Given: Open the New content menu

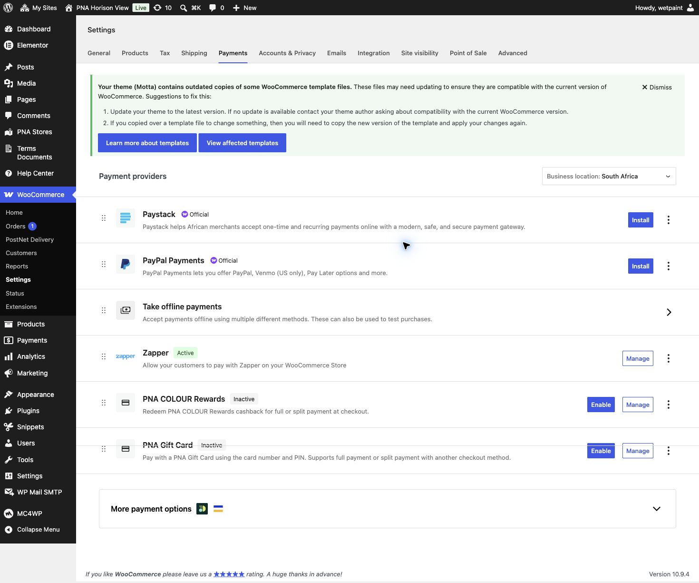Looking at the screenshot, I should click(x=244, y=8).
